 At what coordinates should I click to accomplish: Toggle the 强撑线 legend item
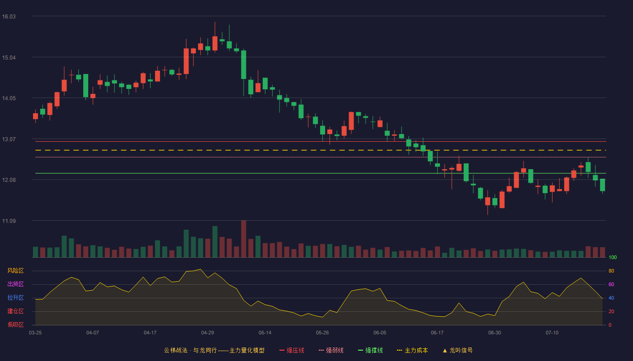370,350
